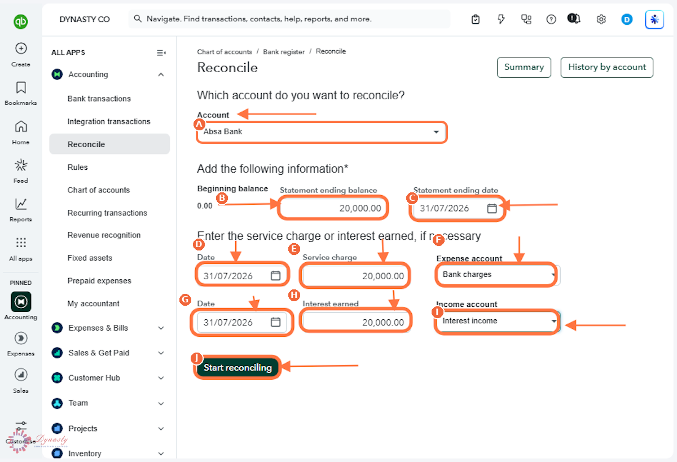Click pinned Sales app icon
677x462 pixels.
pos(21,375)
